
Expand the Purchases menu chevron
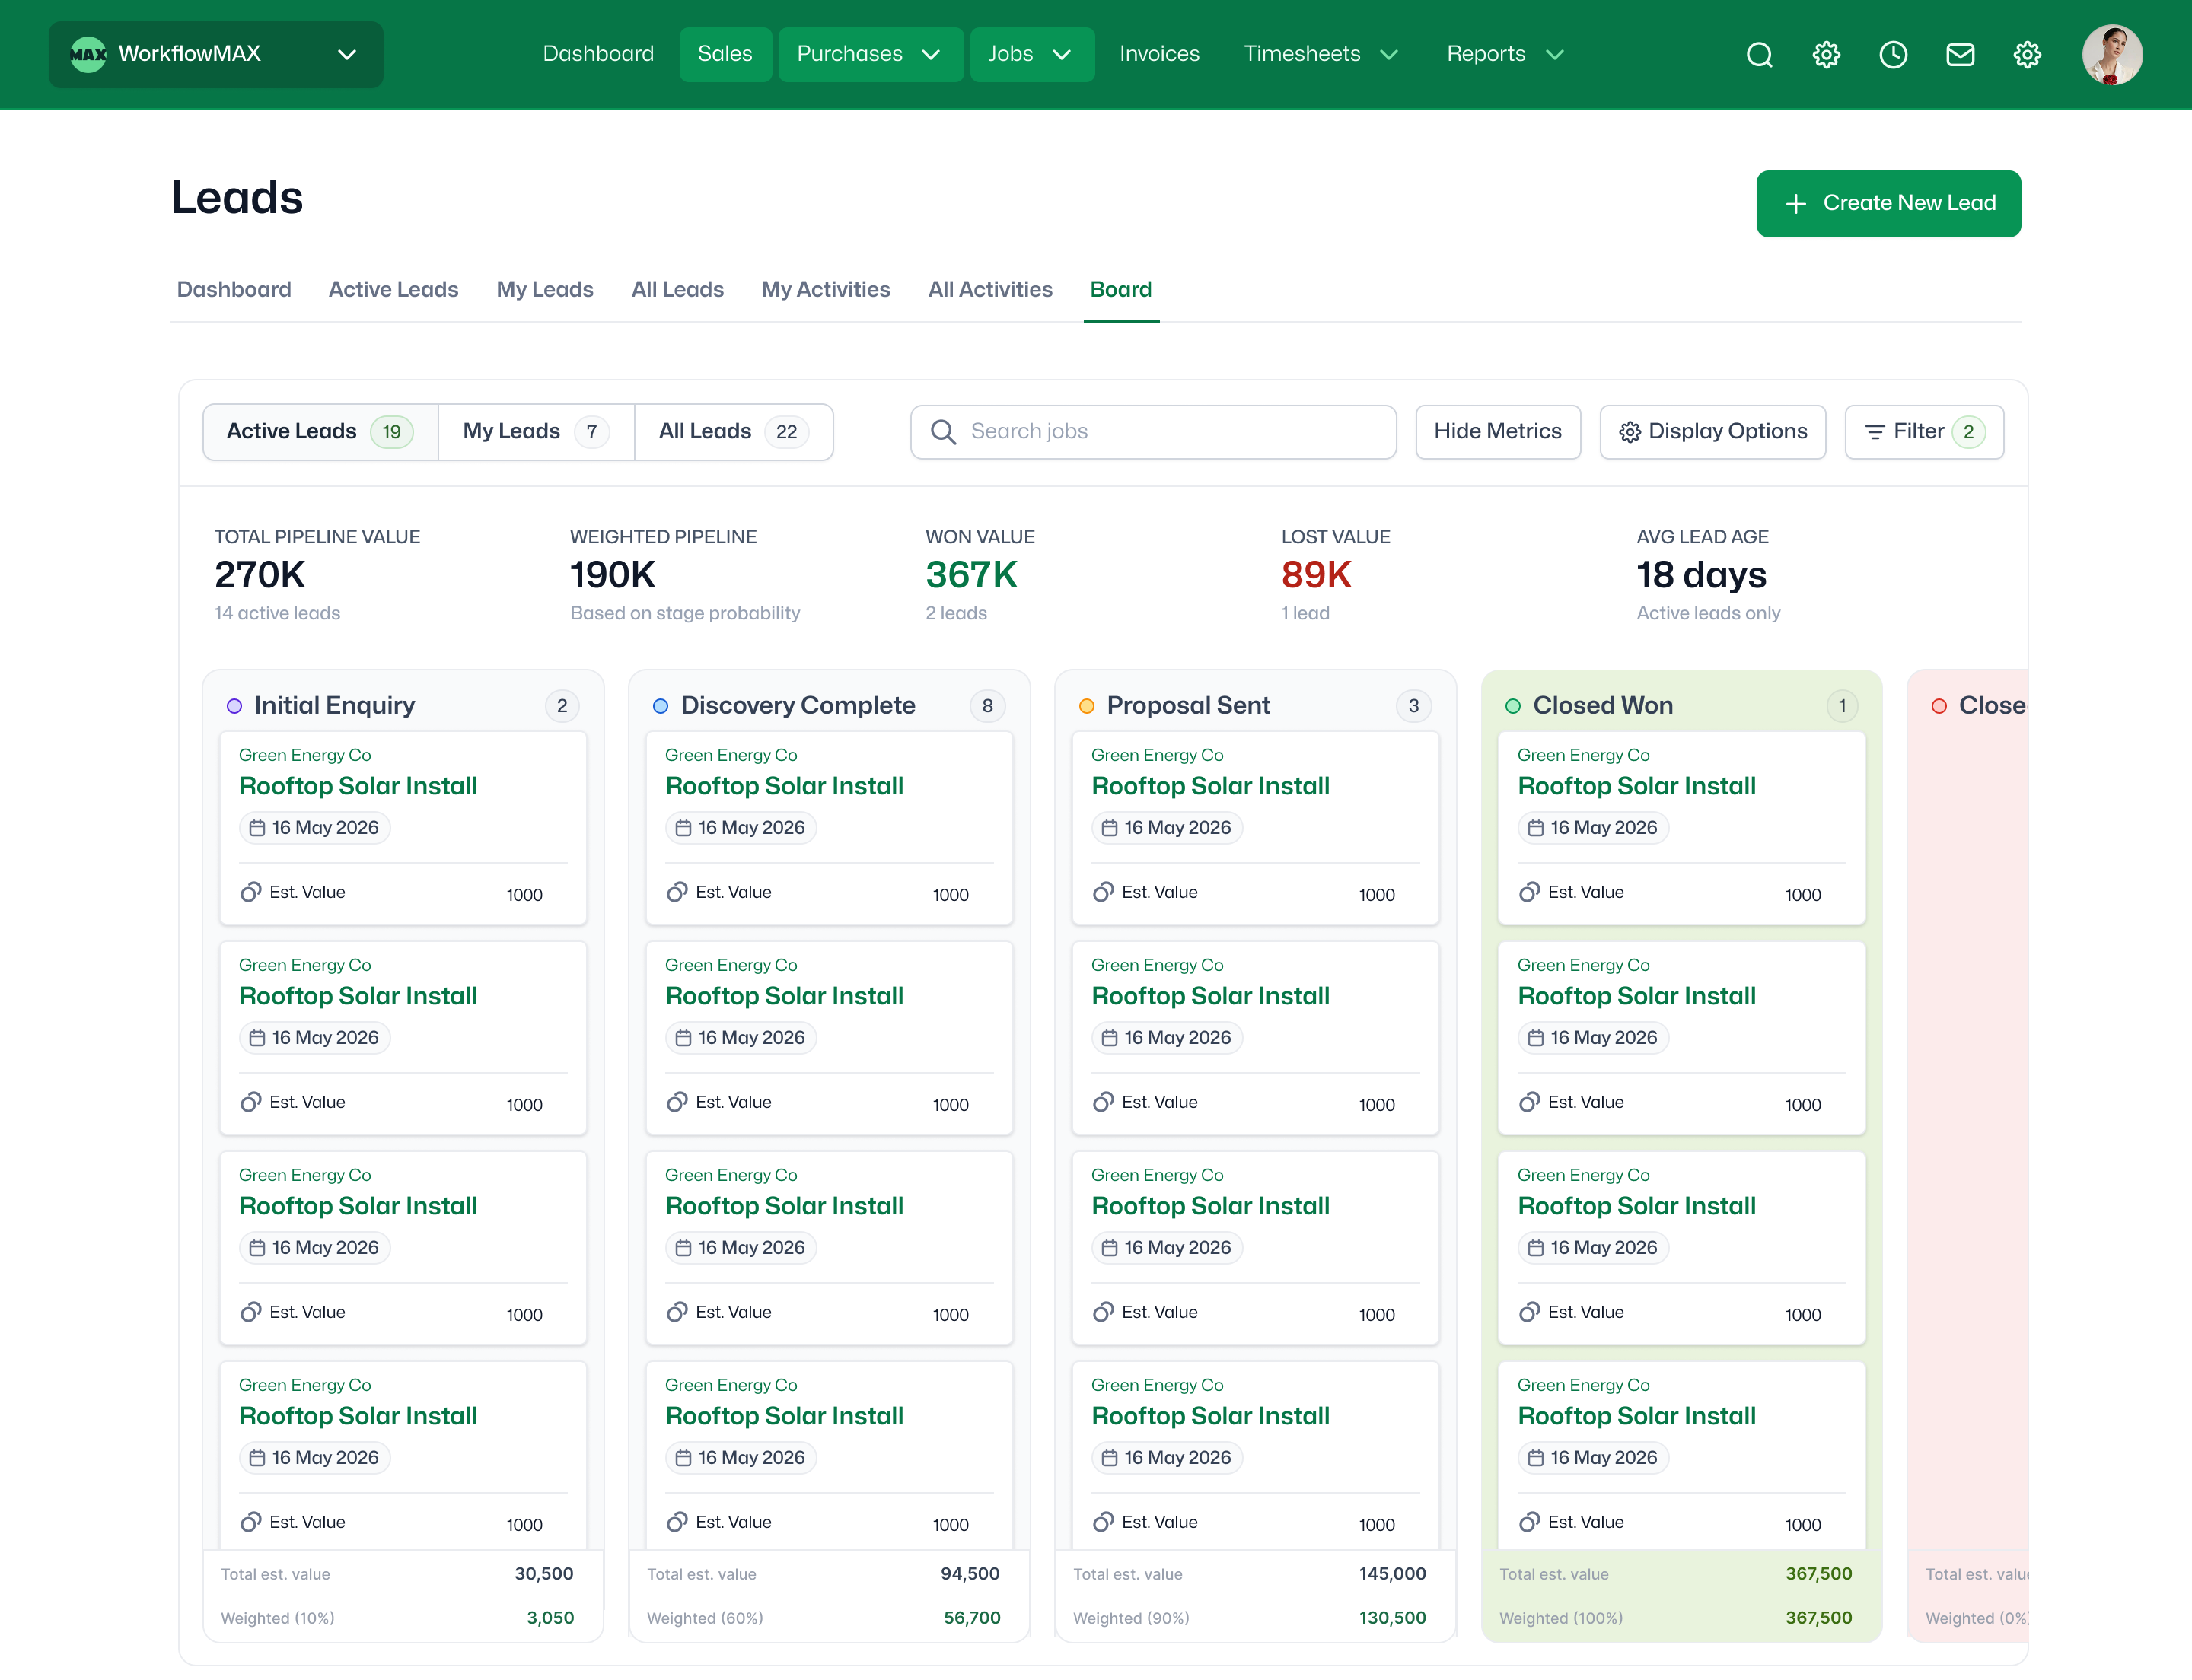point(930,54)
